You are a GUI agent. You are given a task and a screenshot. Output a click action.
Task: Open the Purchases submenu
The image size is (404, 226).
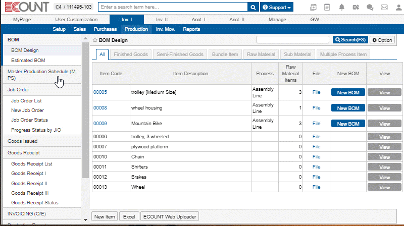point(105,29)
